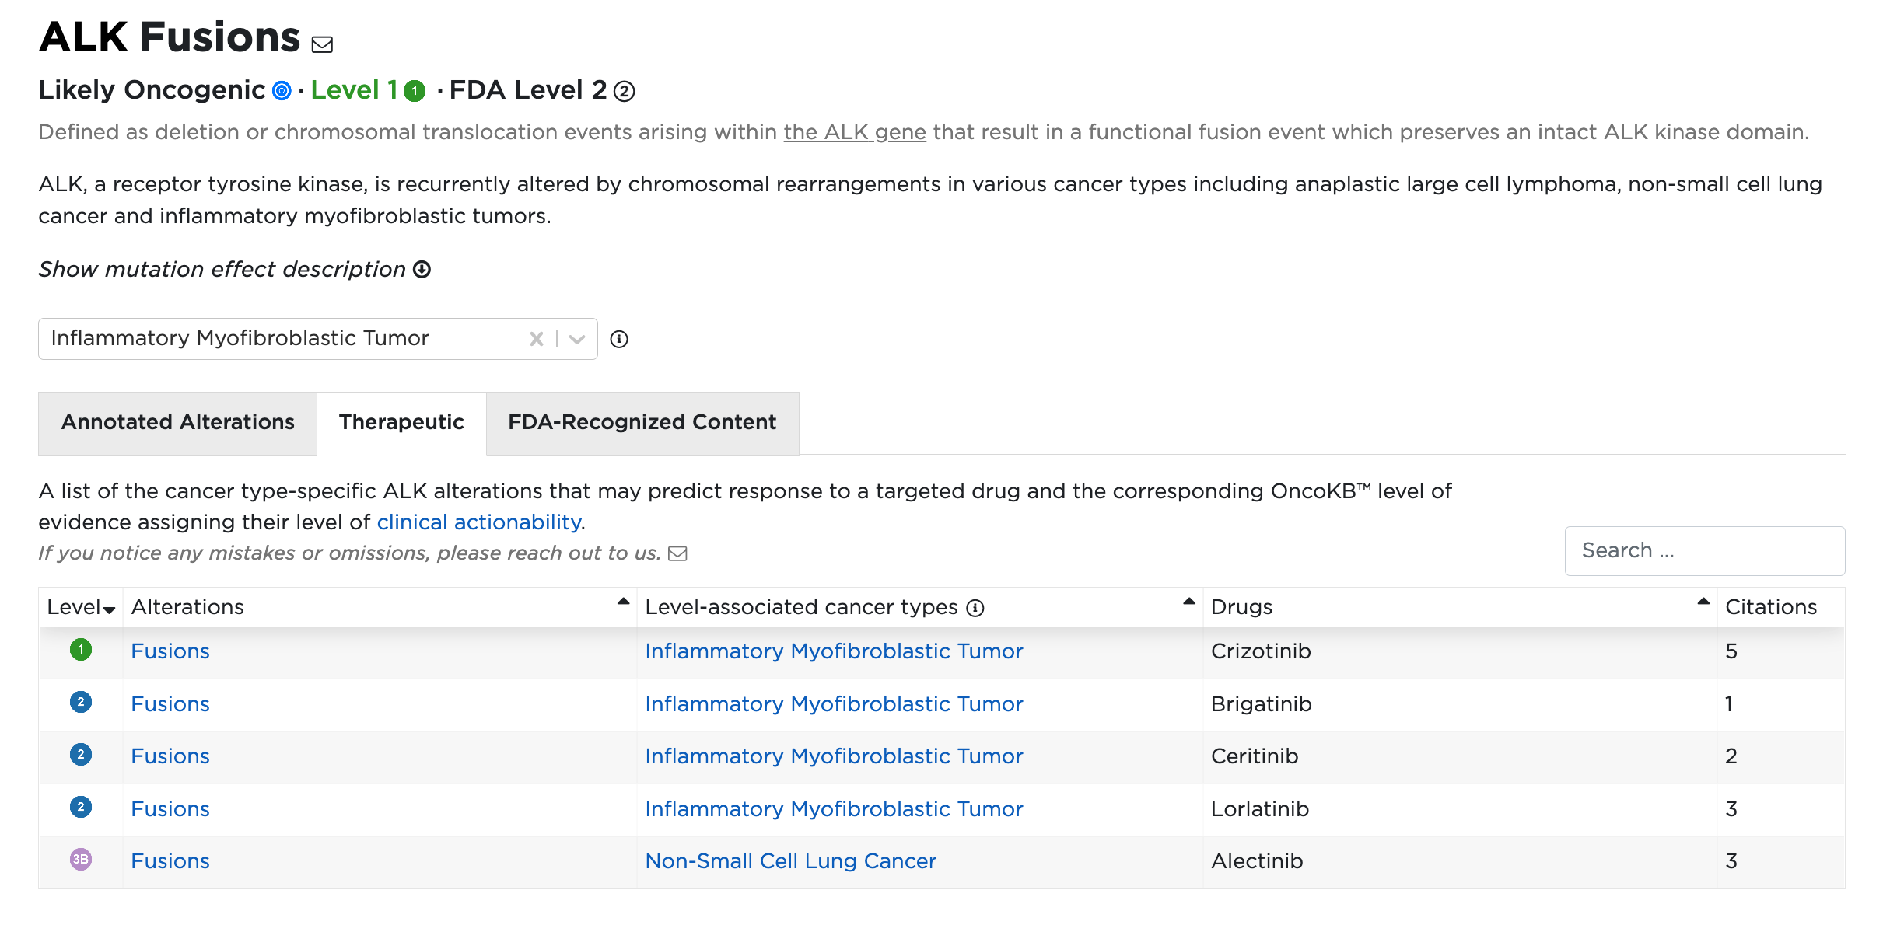
Task: Switch to the Annotated Alterations tab
Action: pyautogui.click(x=177, y=422)
